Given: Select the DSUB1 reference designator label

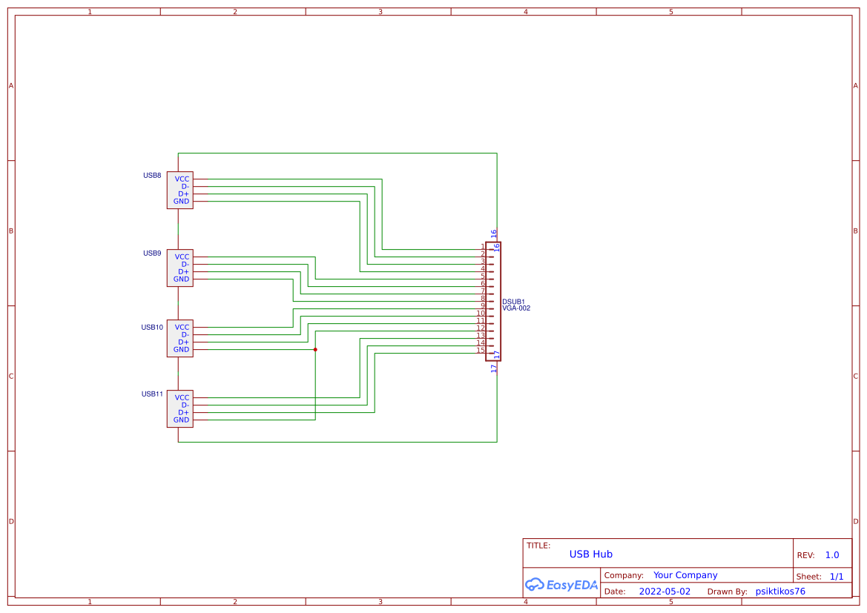Looking at the screenshot, I should coord(515,302).
